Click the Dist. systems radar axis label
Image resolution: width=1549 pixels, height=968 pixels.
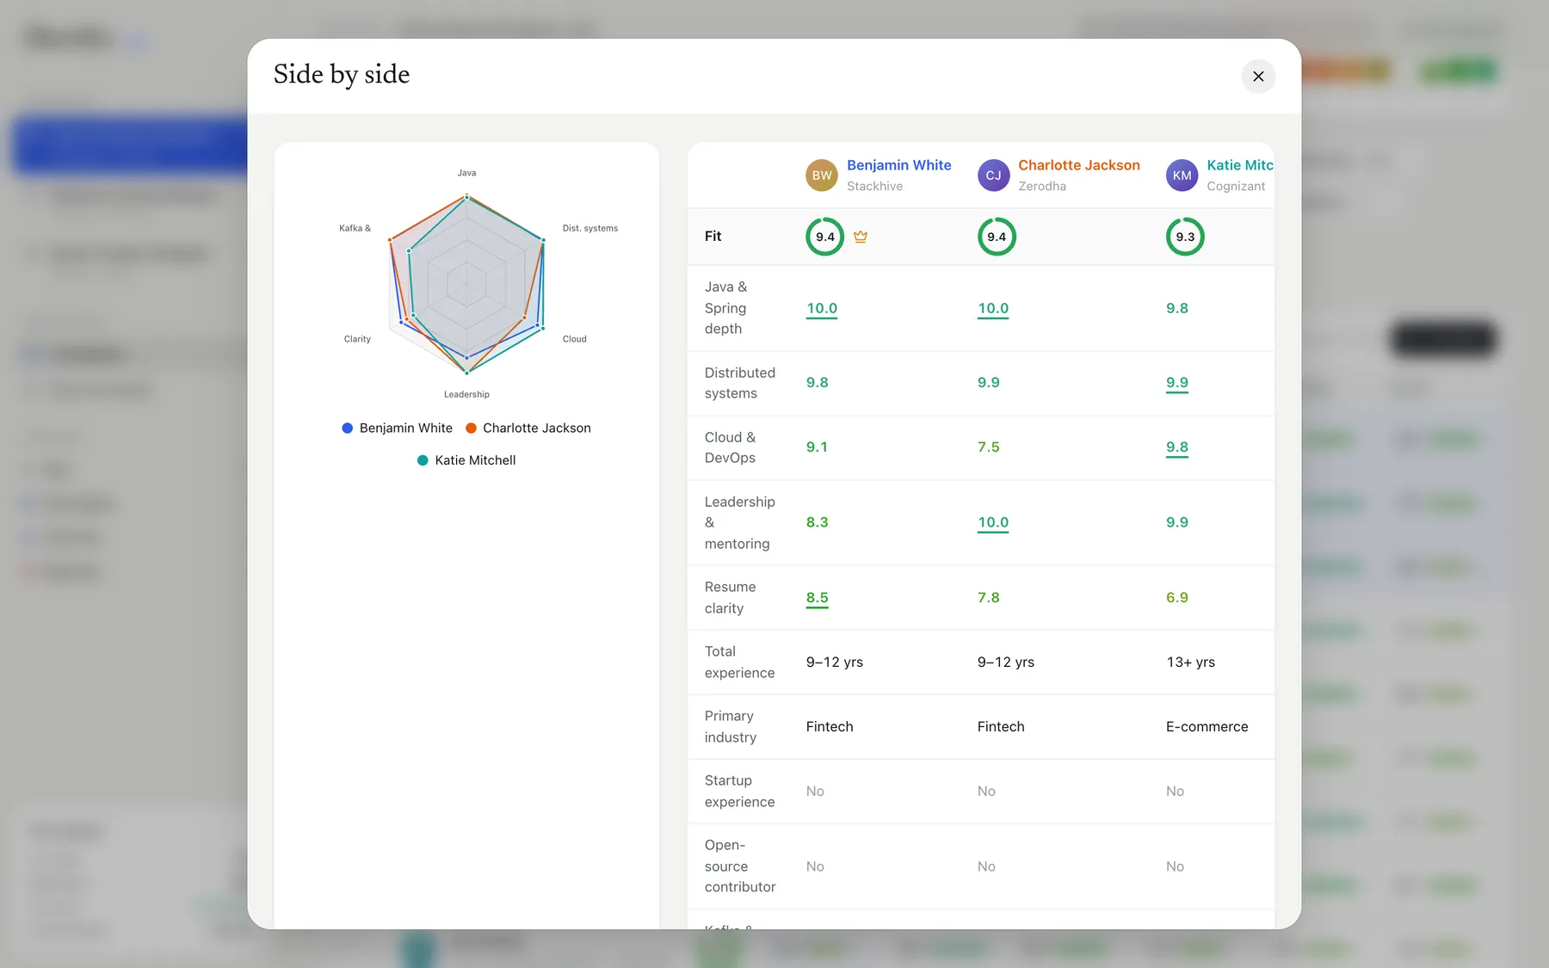(x=590, y=228)
